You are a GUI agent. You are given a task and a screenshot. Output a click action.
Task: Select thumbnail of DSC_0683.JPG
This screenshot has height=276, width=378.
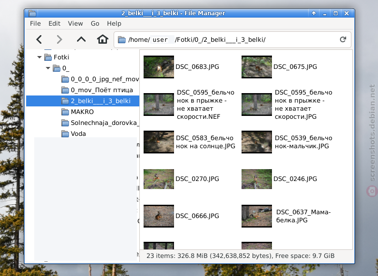click(x=159, y=67)
